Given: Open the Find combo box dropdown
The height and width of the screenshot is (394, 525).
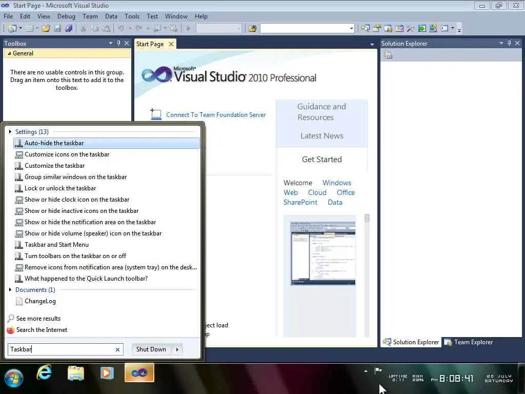Looking at the screenshot, I should [x=351, y=29].
